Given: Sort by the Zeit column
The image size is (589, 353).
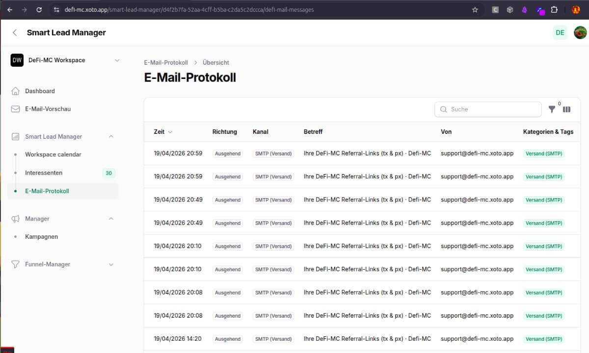Looking at the screenshot, I should pos(163,132).
